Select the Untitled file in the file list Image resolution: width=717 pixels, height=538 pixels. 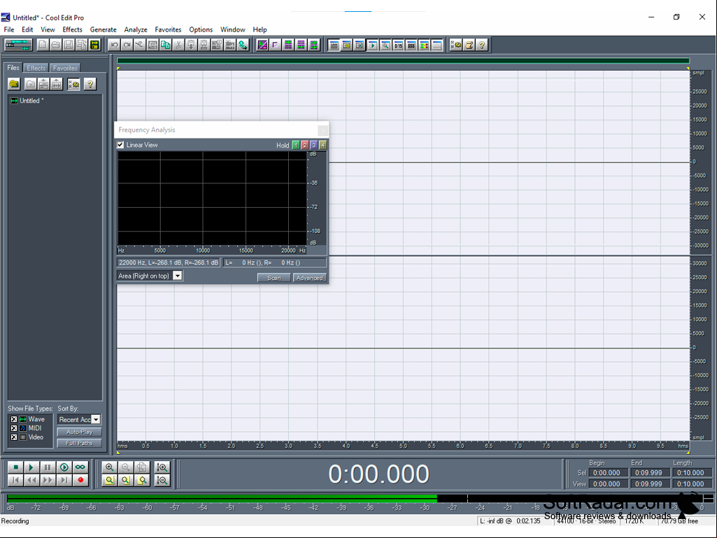click(x=27, y=101)
